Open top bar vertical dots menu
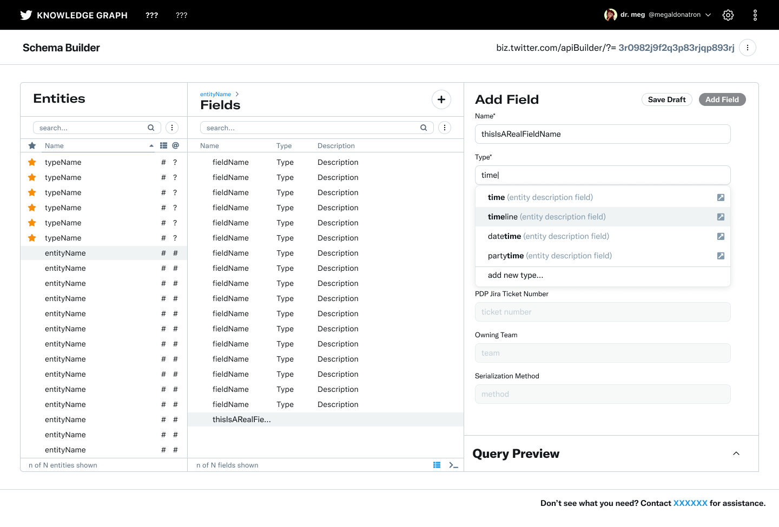This screenshot has height=527, width=779. click(755, 15)
